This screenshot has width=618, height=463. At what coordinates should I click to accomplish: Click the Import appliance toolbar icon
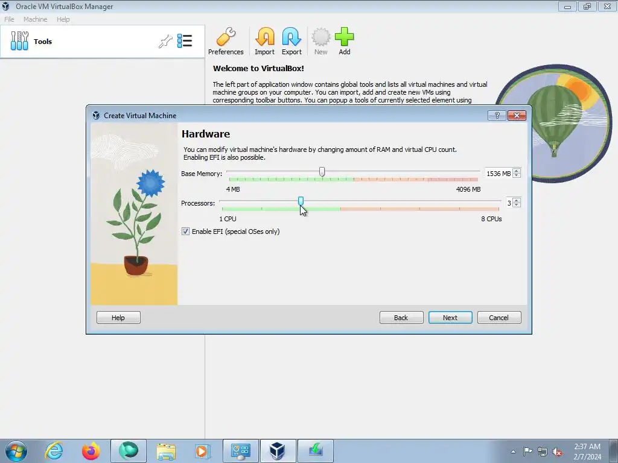click(x=264, y=42)
